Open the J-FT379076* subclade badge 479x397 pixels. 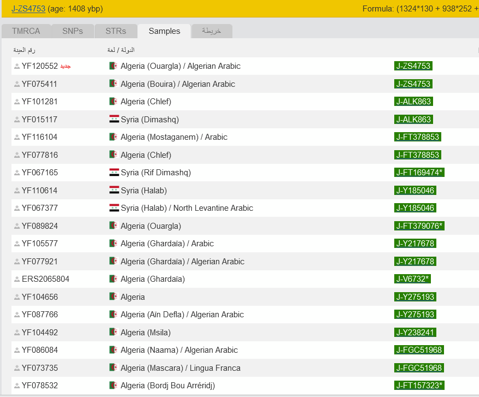(x=419, y=226)
